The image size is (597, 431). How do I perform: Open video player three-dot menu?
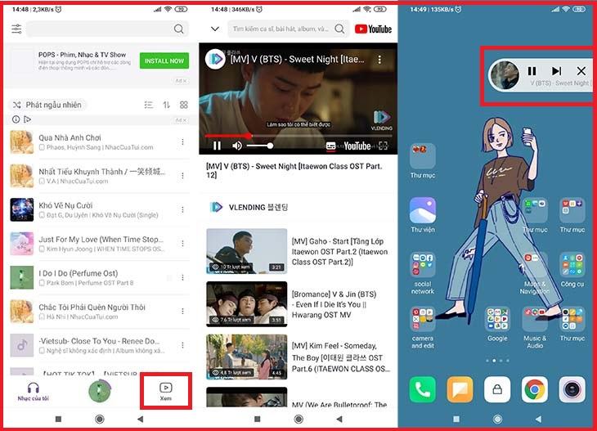[379, 60]
